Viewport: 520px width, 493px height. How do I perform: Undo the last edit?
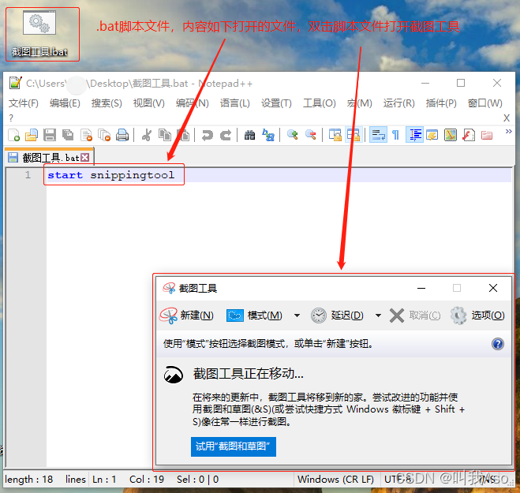pyautogui.click(x=208, y=135)
